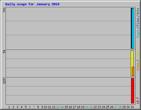This screenshot has width=141, height=110.
Task: Click day label '22' on the x-axis
Action: pos(95,107)
